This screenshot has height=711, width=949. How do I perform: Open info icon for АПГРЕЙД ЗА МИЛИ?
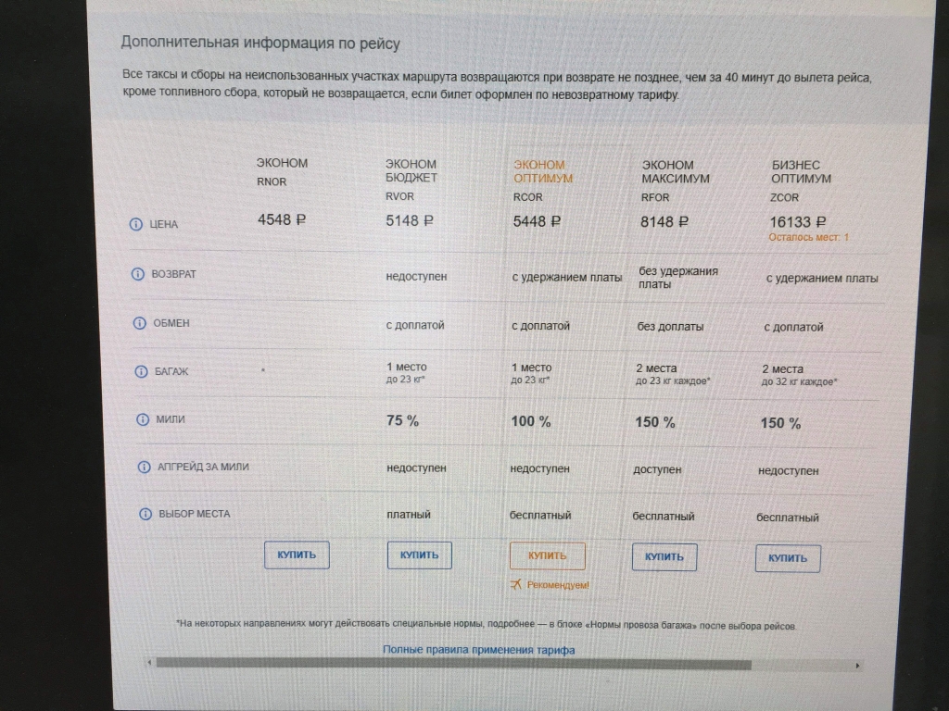144,467
